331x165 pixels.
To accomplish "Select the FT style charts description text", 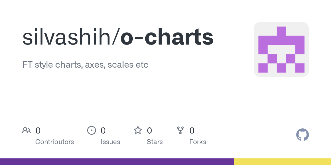I will click(85, 65).
